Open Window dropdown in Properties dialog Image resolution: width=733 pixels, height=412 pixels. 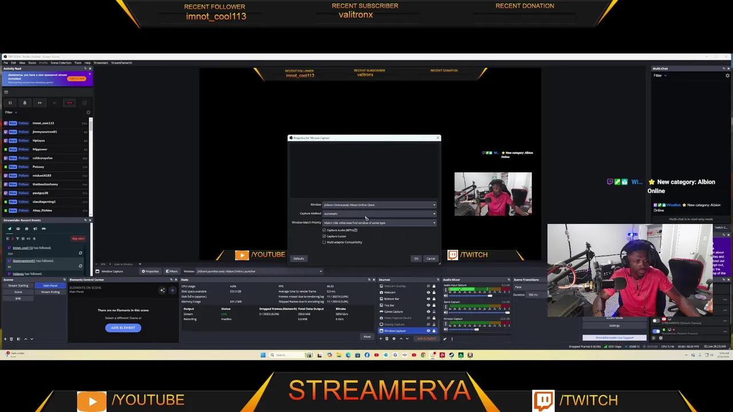coord(380,205)
